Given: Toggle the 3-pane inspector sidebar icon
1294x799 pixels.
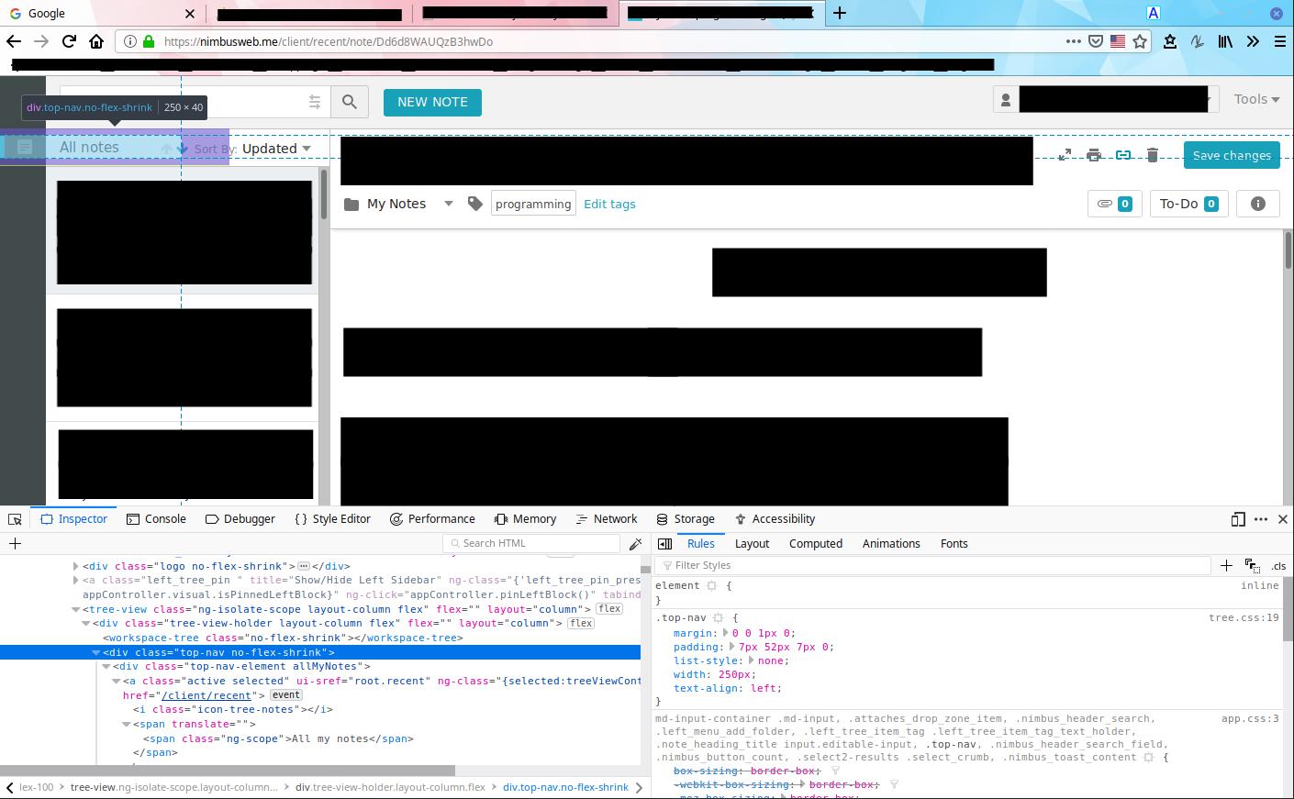Looking at the screenshot, I should pyautogui.click(x=665, y=544).
